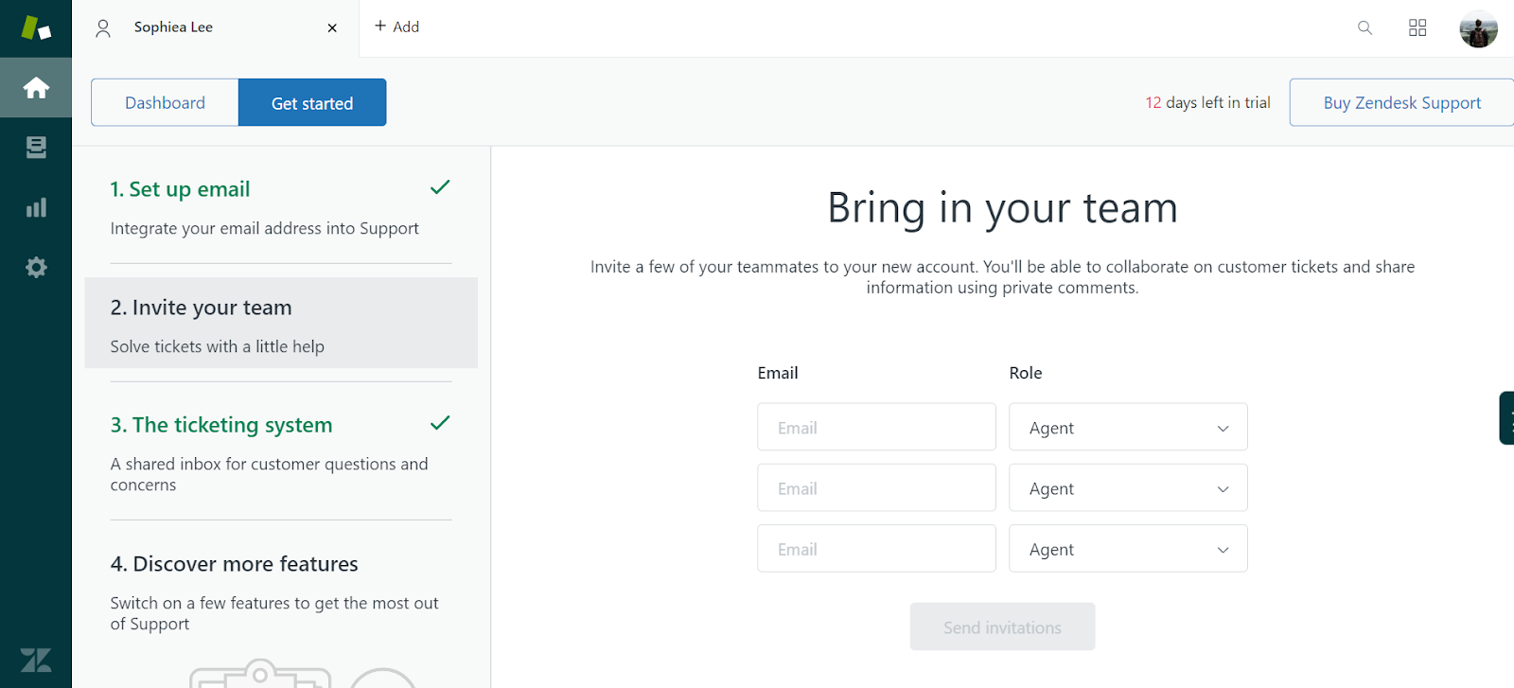Expand the first Agent role dropdown

(1128, 428)
